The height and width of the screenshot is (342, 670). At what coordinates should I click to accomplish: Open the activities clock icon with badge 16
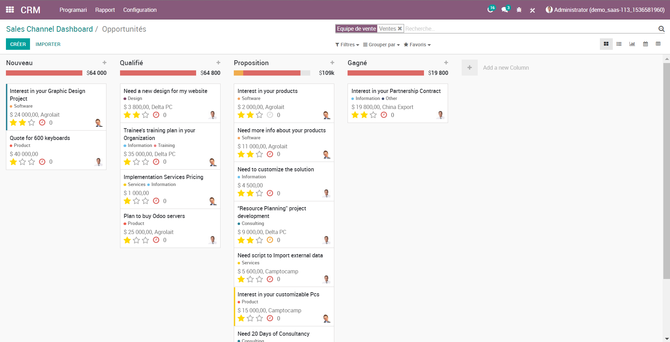click(491, 9)
